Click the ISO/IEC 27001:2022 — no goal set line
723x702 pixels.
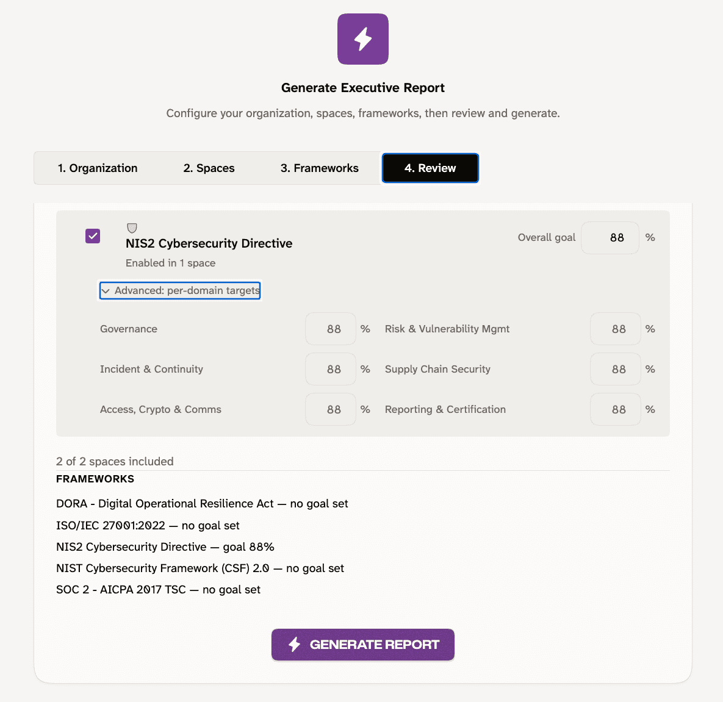pyautogui.click(x=148, y=526)
